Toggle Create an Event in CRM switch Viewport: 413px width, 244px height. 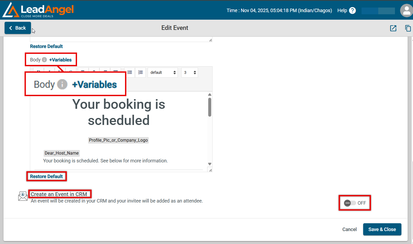click(x=350, y=203)
